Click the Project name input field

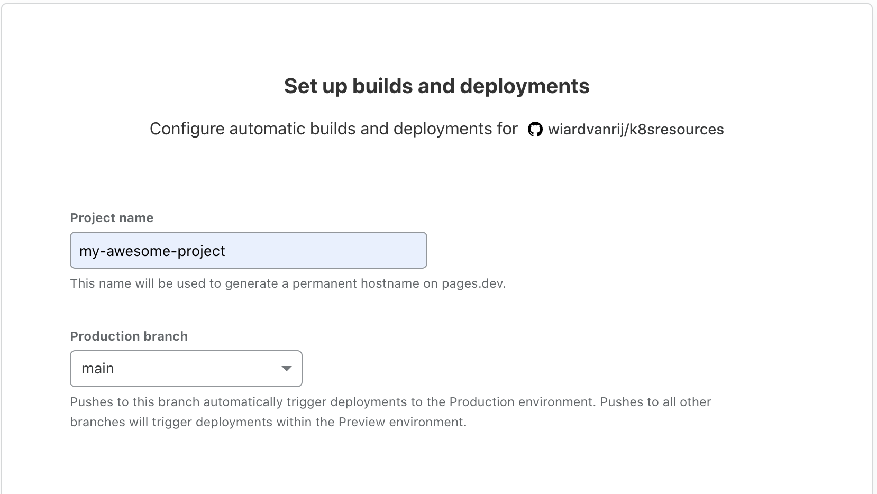coord(249,250)
